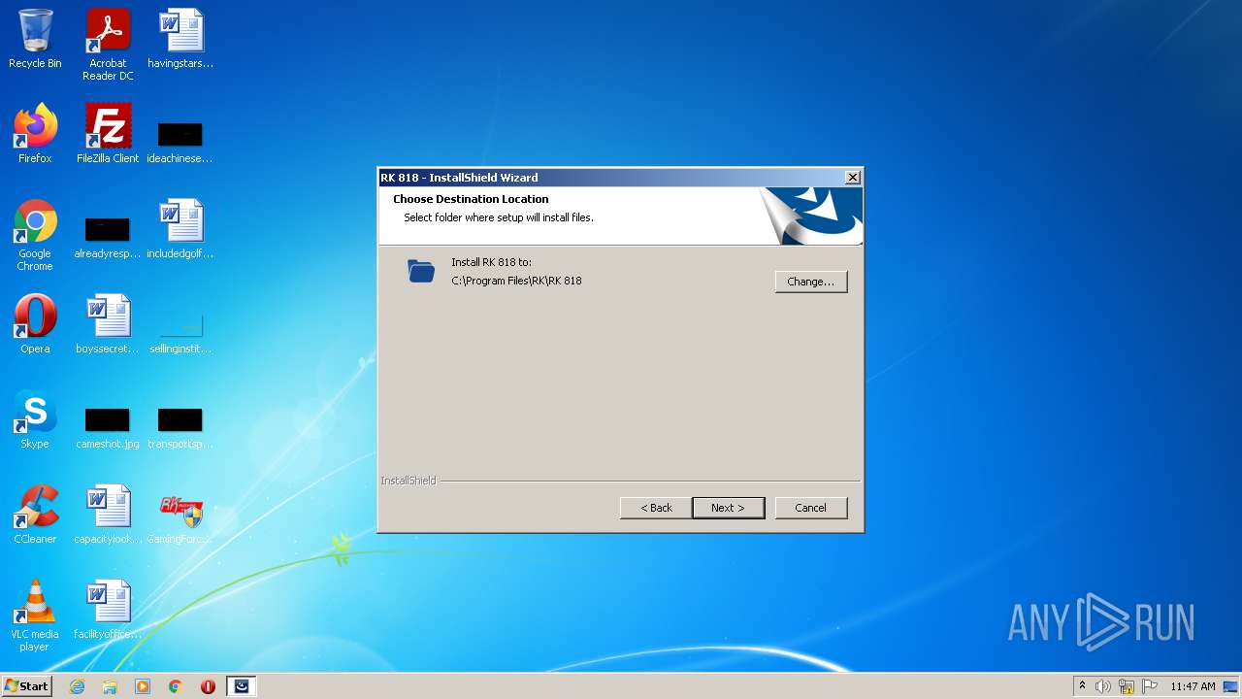Image resolution: width=1242 pixels, height=699 pixels.
Task: Click the taskbar clock 11:47 AM
Action: coord(1193,686)
